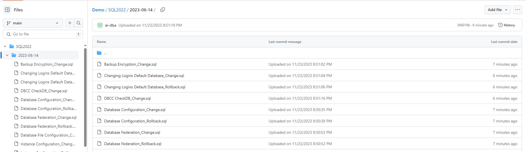Click the sidebar vertical scrollbar
526x152 pixels.
coord(85,97)
